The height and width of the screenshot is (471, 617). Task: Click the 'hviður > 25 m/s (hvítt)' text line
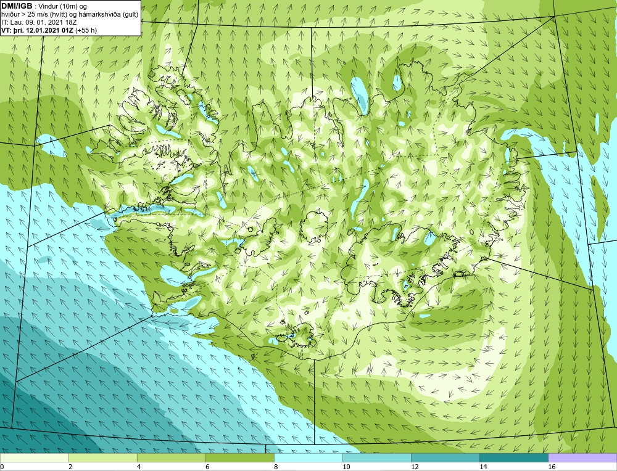[35, 14]
